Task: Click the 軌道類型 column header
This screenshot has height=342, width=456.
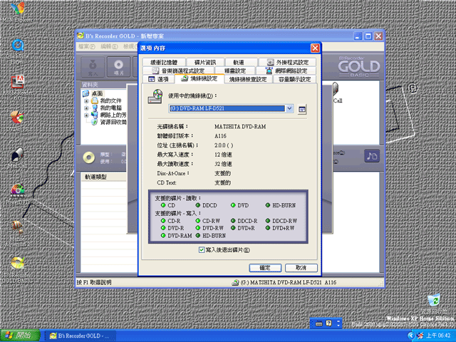Action: click(x=103, y=177)
